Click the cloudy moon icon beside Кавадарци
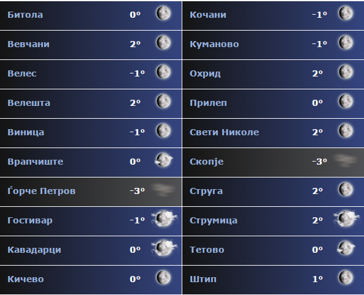 [x=164, y=248]
